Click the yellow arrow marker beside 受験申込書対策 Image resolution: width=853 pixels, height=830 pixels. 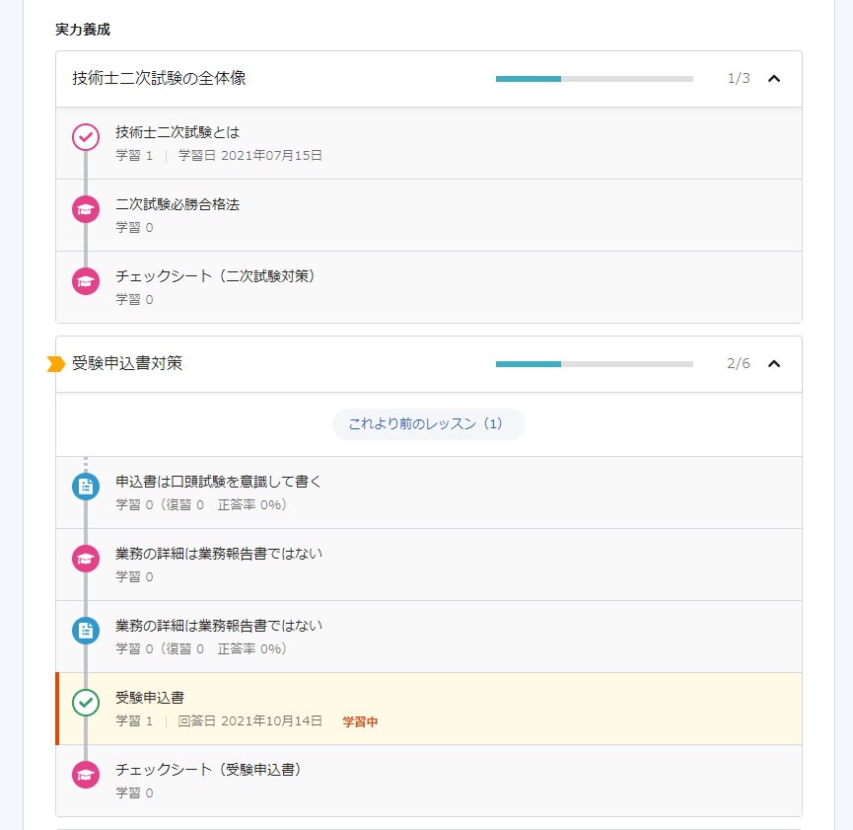[x=56, y=364]
